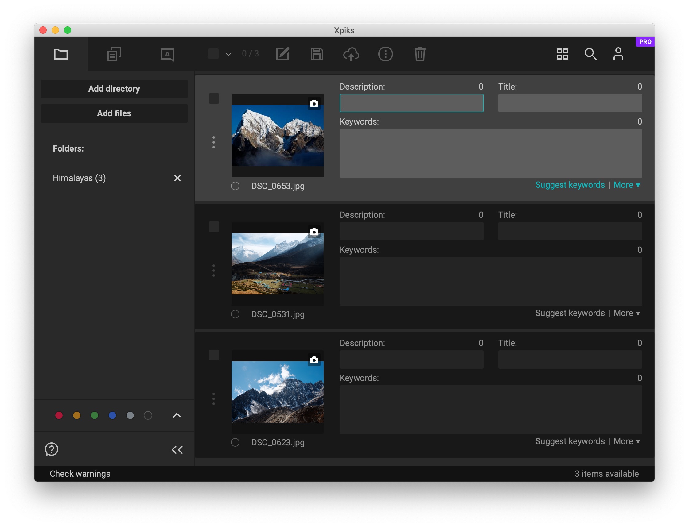The width and height of the screenshot is (689, 527).
Task: Select the checkbox next to DSC_0653.jpg
Action: click(214, 98)
